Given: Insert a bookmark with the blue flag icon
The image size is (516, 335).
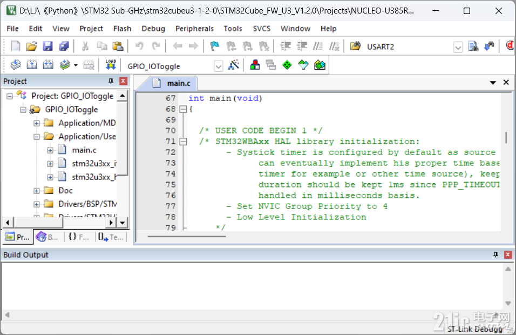Looking at the screenshot, I should [215, 46].
